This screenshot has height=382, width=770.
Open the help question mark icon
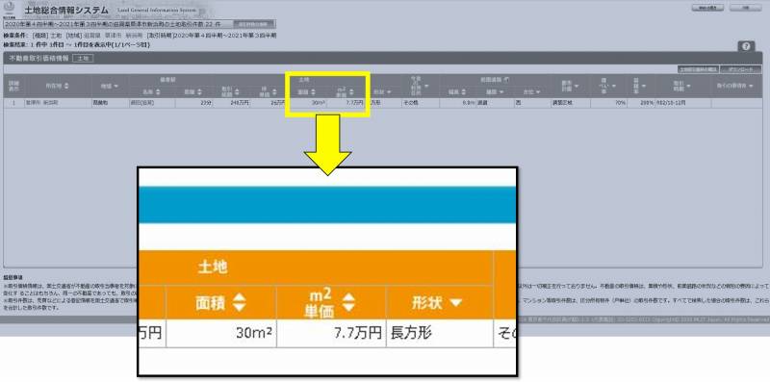pos(746,46)
